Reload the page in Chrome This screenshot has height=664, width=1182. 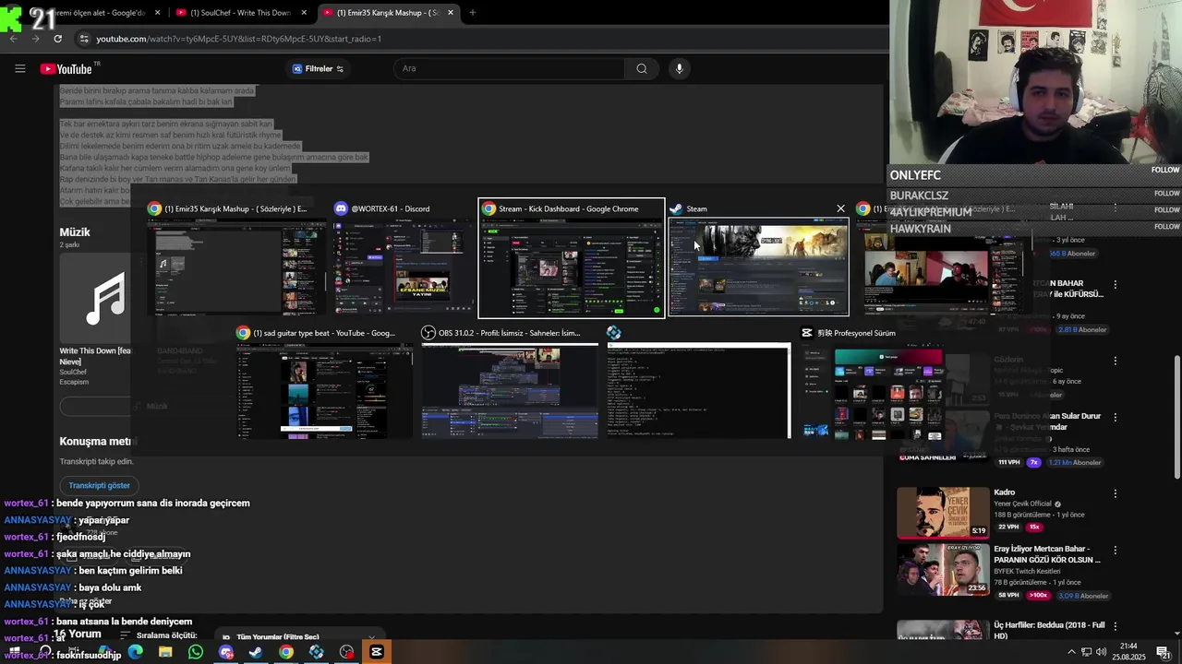tap(57, 39)
